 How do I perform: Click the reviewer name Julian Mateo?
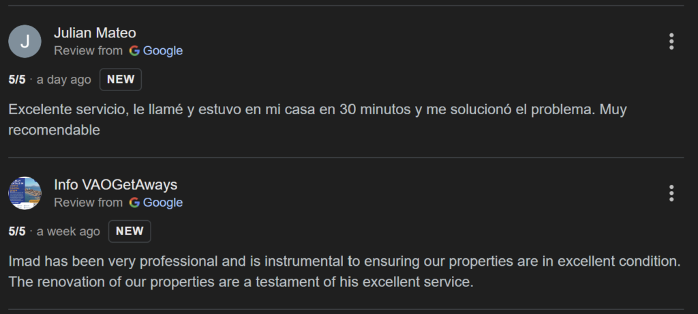coord(95,33)
